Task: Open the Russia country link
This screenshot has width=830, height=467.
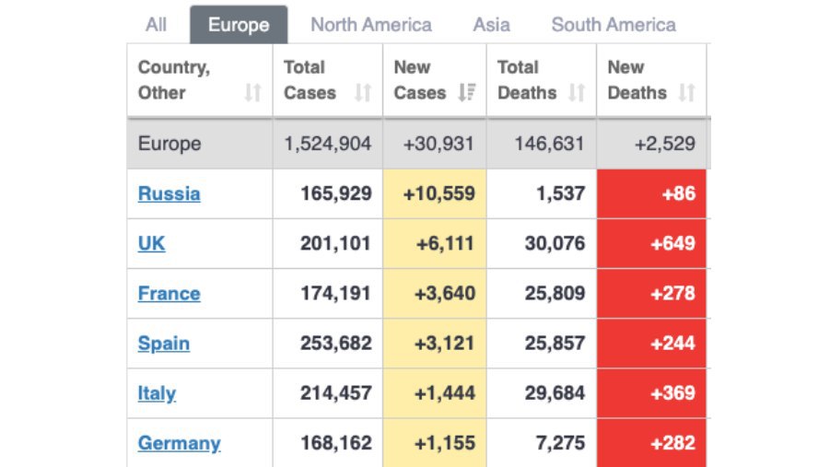Action: (x=169, y=193)
